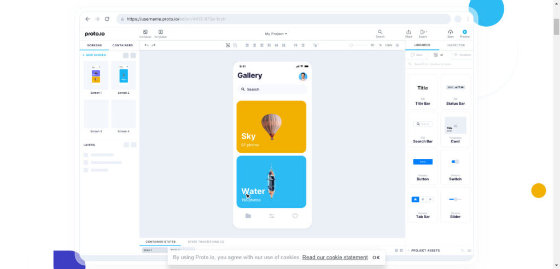Click the Save cloud icon
The image size is (560, 269).
(451, 32)
